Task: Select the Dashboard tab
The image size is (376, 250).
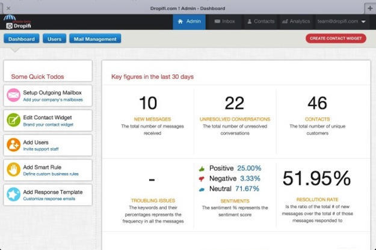Action: point(21,39)
